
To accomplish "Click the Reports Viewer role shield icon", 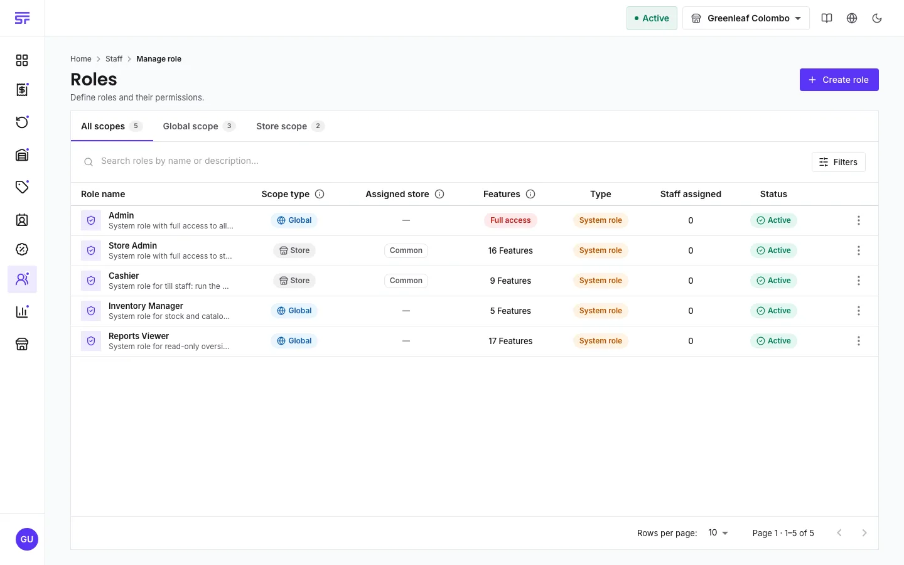I will 91,341.
